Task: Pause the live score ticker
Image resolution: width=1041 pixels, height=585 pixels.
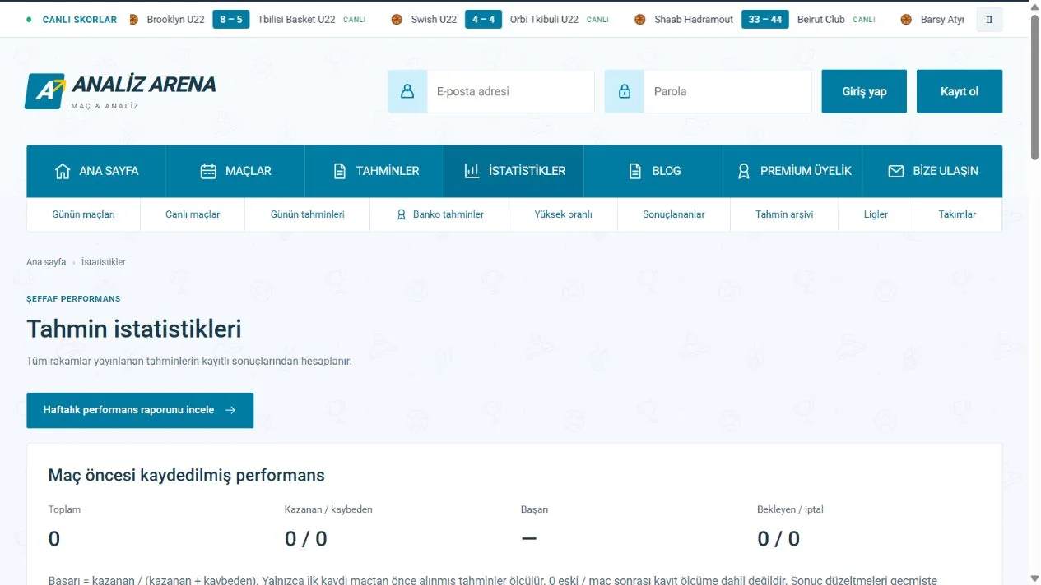Action: pyautogui.click(x=989, y=20)
